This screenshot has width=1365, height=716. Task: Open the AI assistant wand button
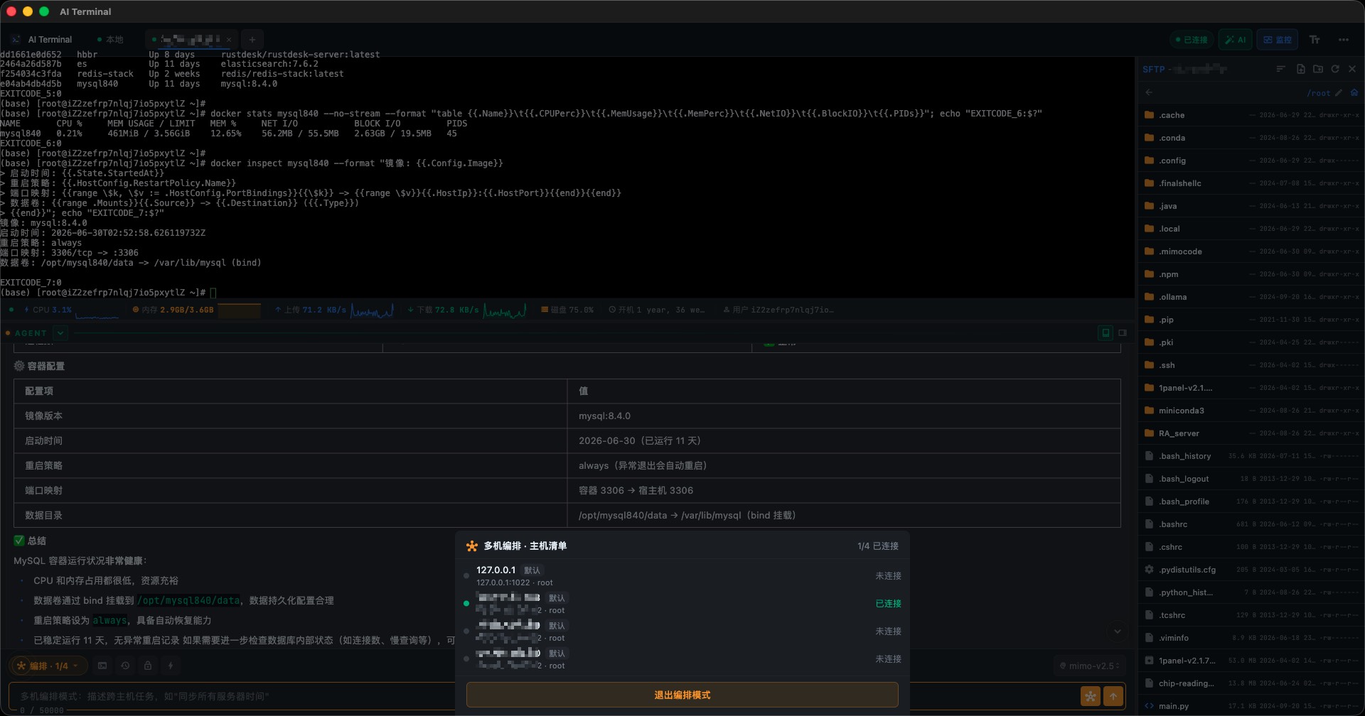click(1236, 40)
